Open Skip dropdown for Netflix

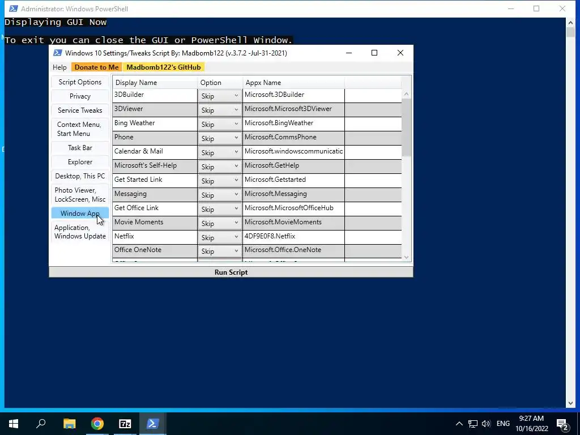pos(220,237)
